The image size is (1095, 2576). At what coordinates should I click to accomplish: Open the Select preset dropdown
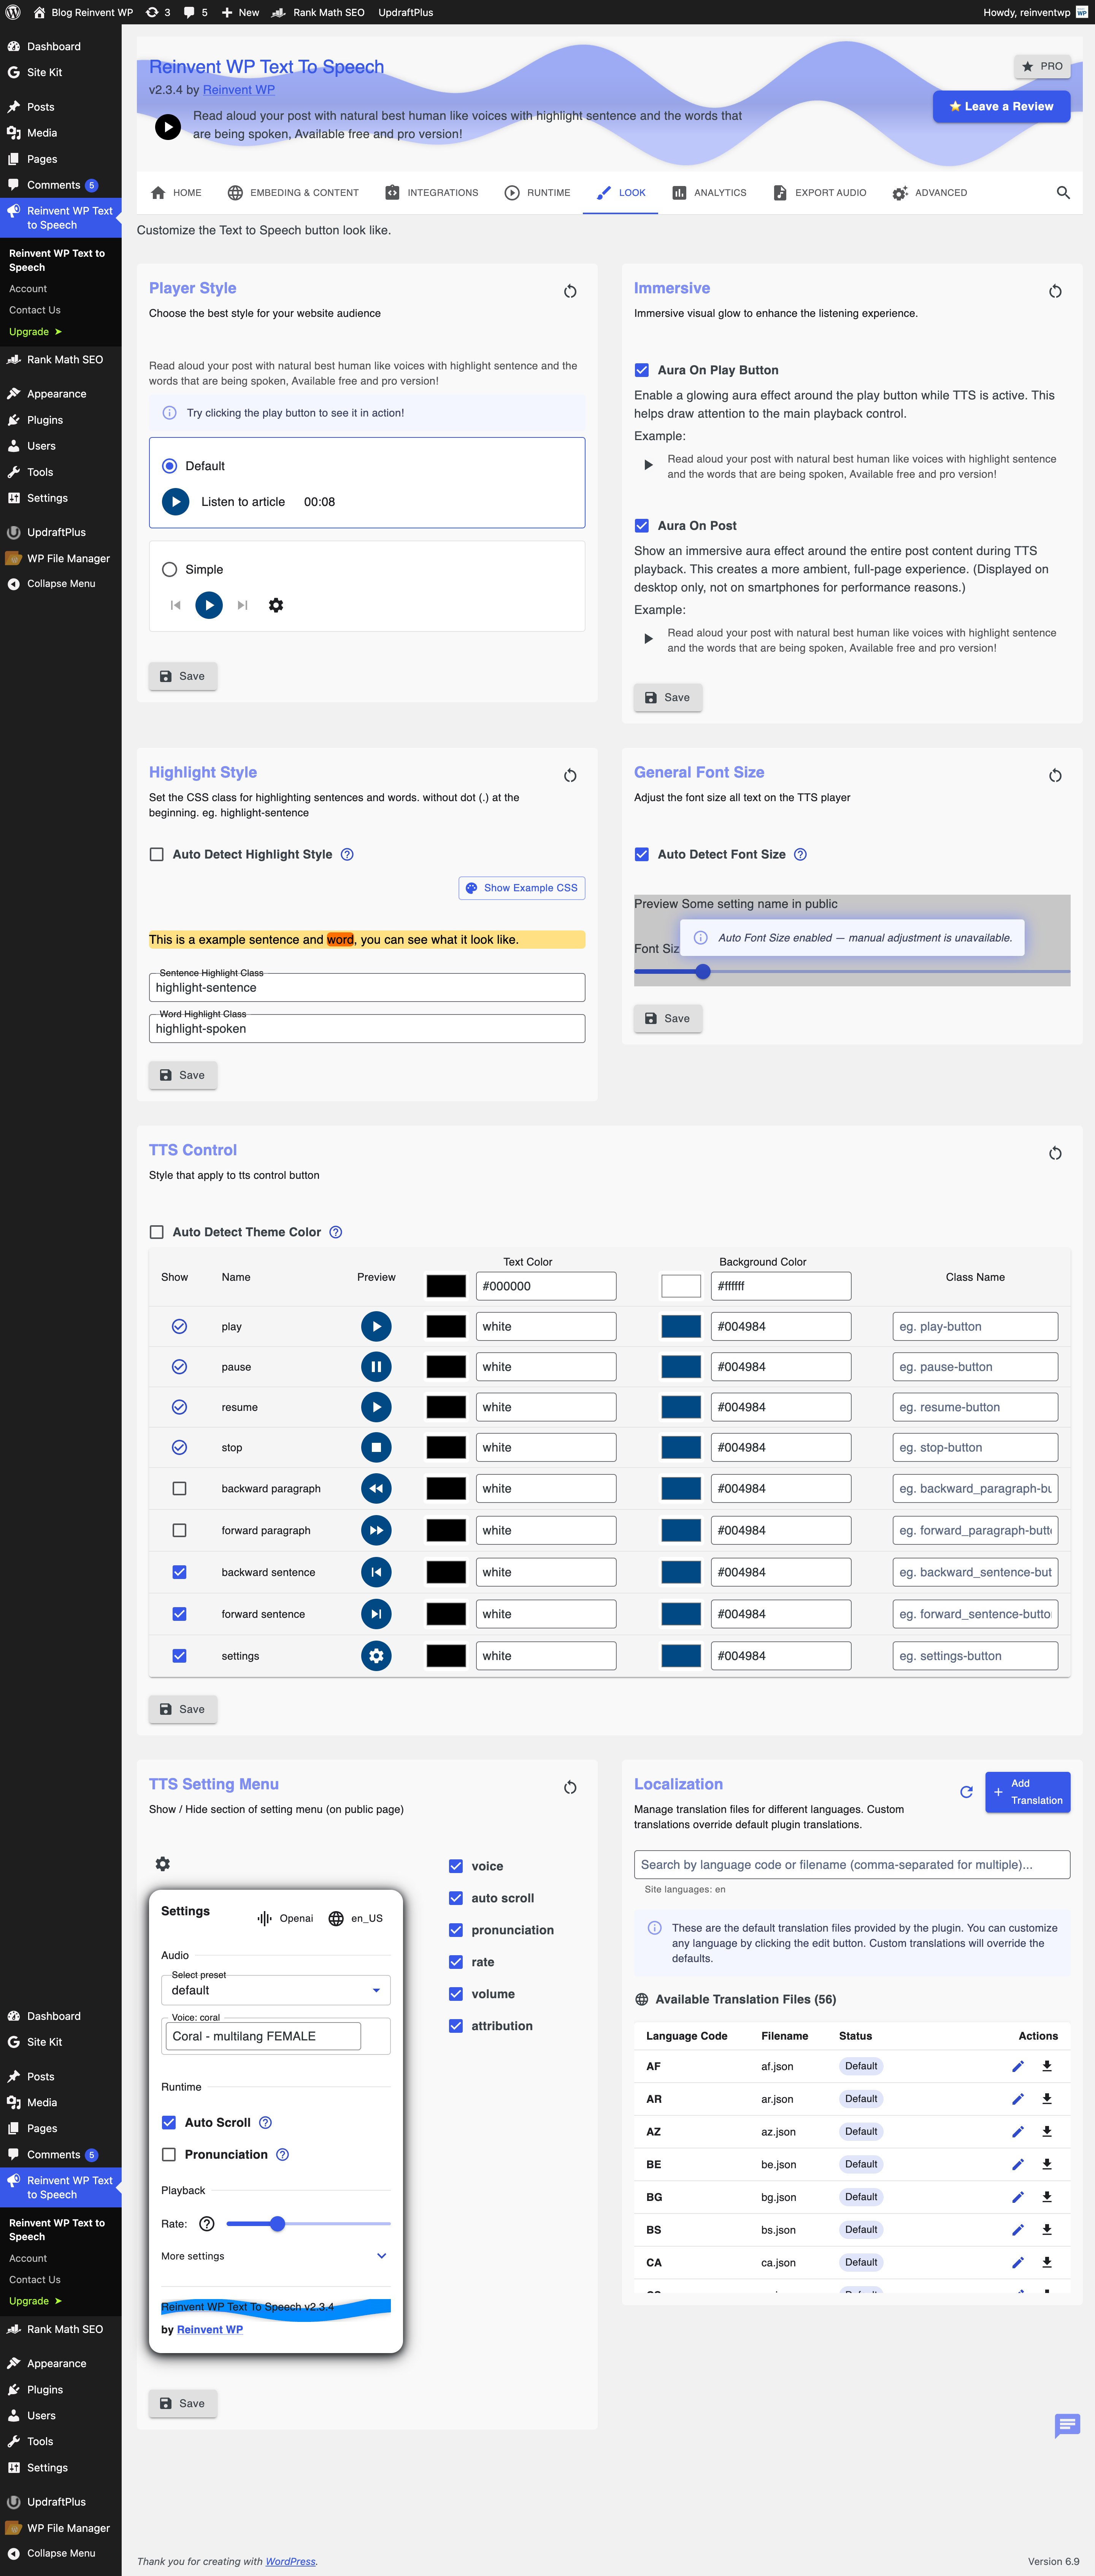point(276,1989)
